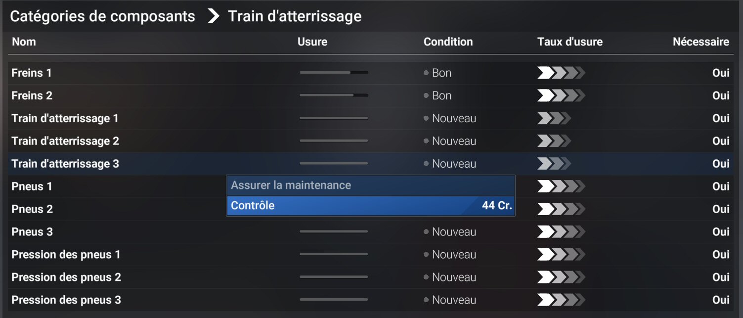Screen dimensions: 743x318
Task: Click the Bon condition dot for Freins 1
Action: [426, 73]
